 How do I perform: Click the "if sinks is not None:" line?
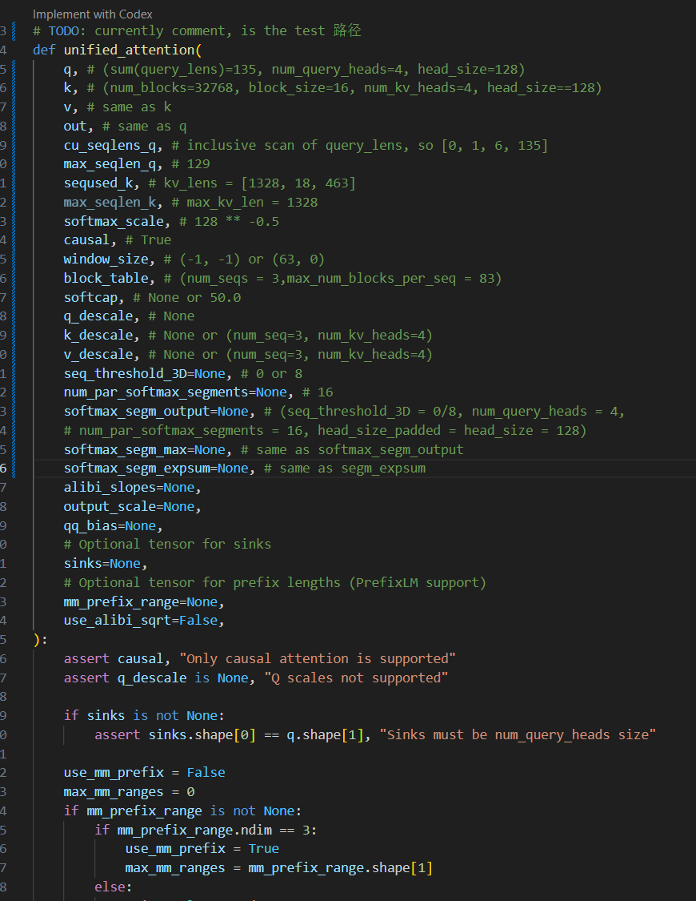(144, 716)
